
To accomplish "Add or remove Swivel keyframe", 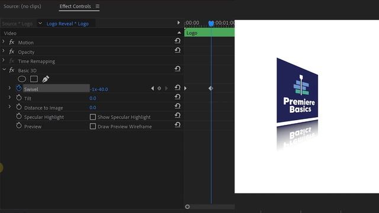I will [159, 88].
